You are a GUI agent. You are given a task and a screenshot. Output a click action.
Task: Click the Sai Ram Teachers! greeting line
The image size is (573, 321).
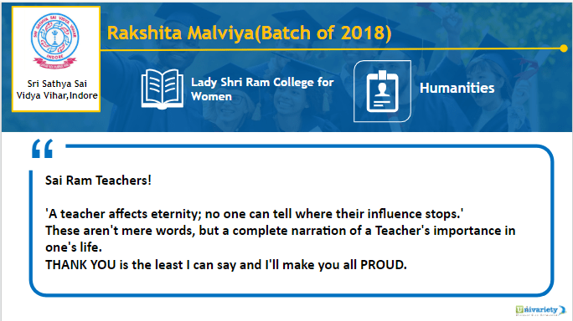coord(98,181)
